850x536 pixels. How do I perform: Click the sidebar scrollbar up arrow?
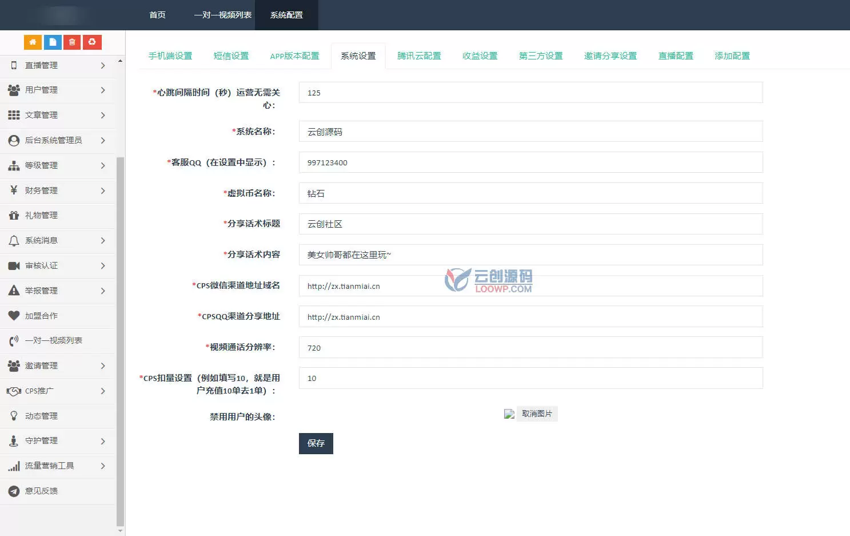[120, 61]
